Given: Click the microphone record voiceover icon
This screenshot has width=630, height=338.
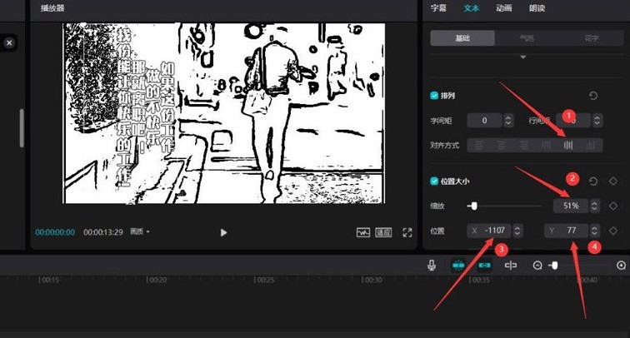Looking at the screenshot, I should (x=432, y=265).
